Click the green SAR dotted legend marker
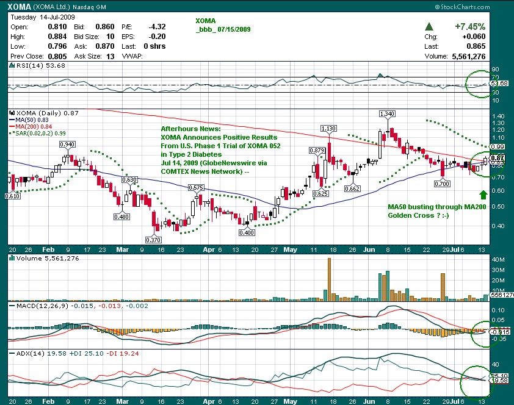Image resolution: width=514 pixels, height=405 pixels. [12, 133]
